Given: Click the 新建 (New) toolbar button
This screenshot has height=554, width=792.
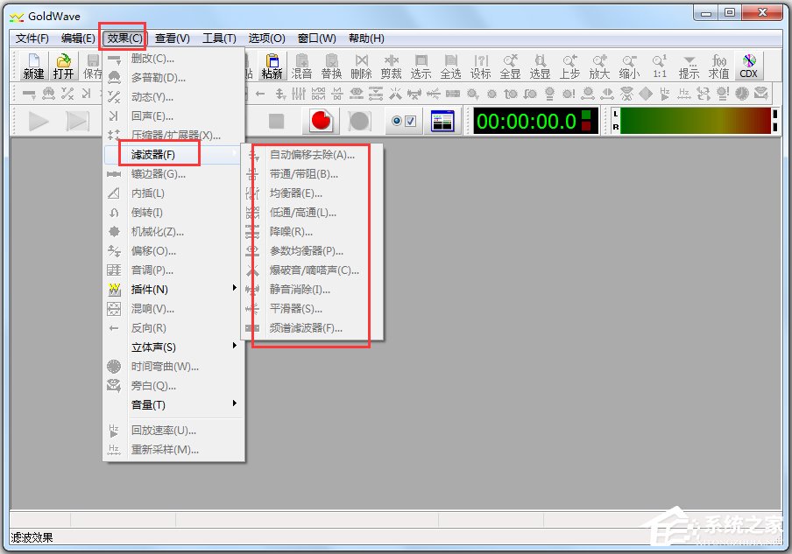Looking at the screenshot, I should [34, 67].
